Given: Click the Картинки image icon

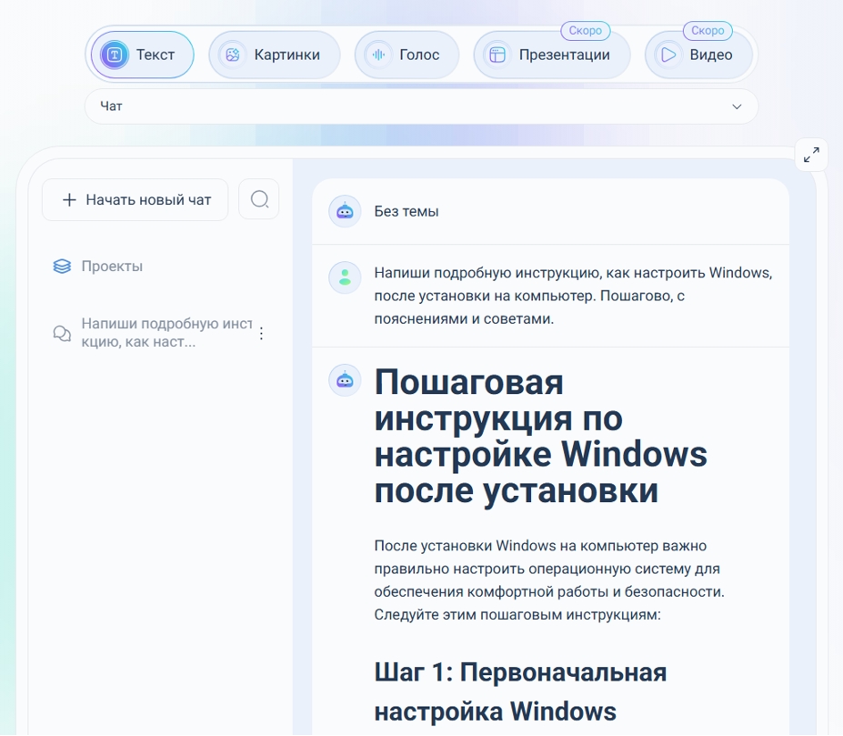Looking at the screenshot, I should tap(232, 55).
